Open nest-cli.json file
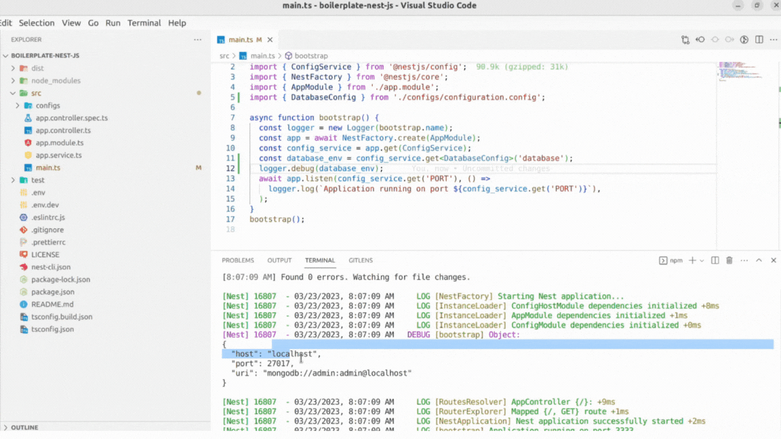Screen dimensions: 781x439 (51, 267)
